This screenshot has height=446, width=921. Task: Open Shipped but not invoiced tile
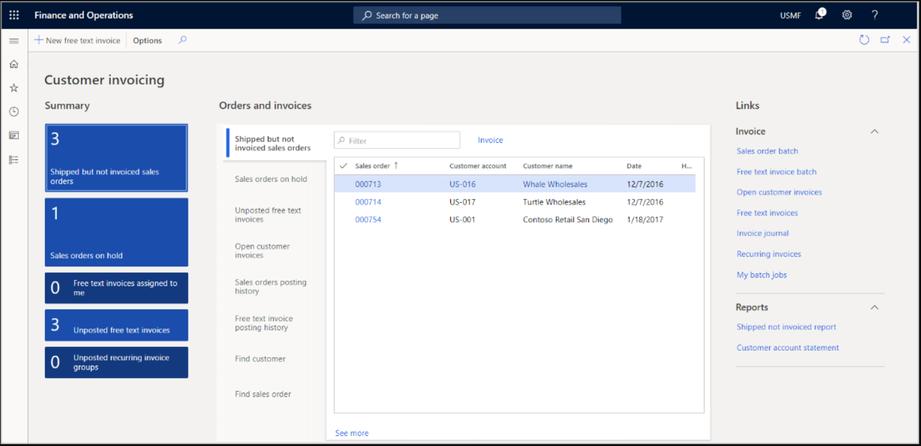[116, 158]
